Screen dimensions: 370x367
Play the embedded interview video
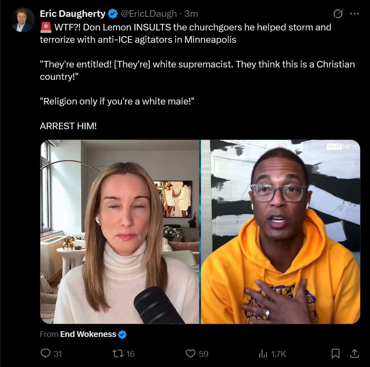pyautogui.click(x=200, y=232)
